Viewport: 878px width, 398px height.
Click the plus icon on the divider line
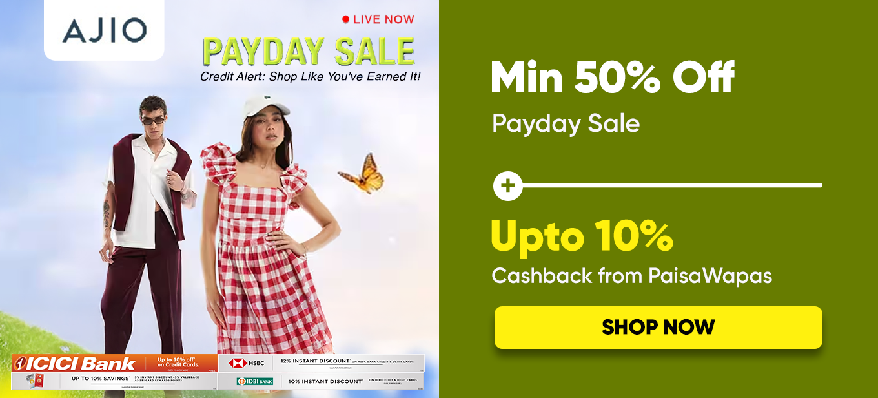click(508, 186)
